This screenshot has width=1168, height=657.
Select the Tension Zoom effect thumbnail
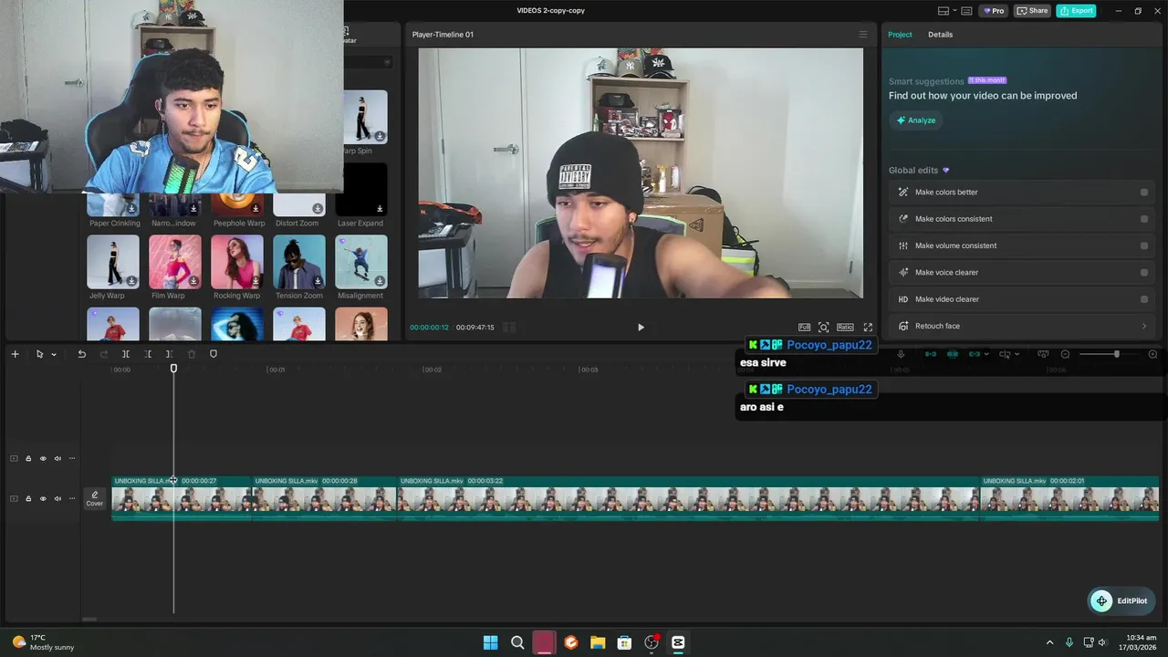[299, 262]
